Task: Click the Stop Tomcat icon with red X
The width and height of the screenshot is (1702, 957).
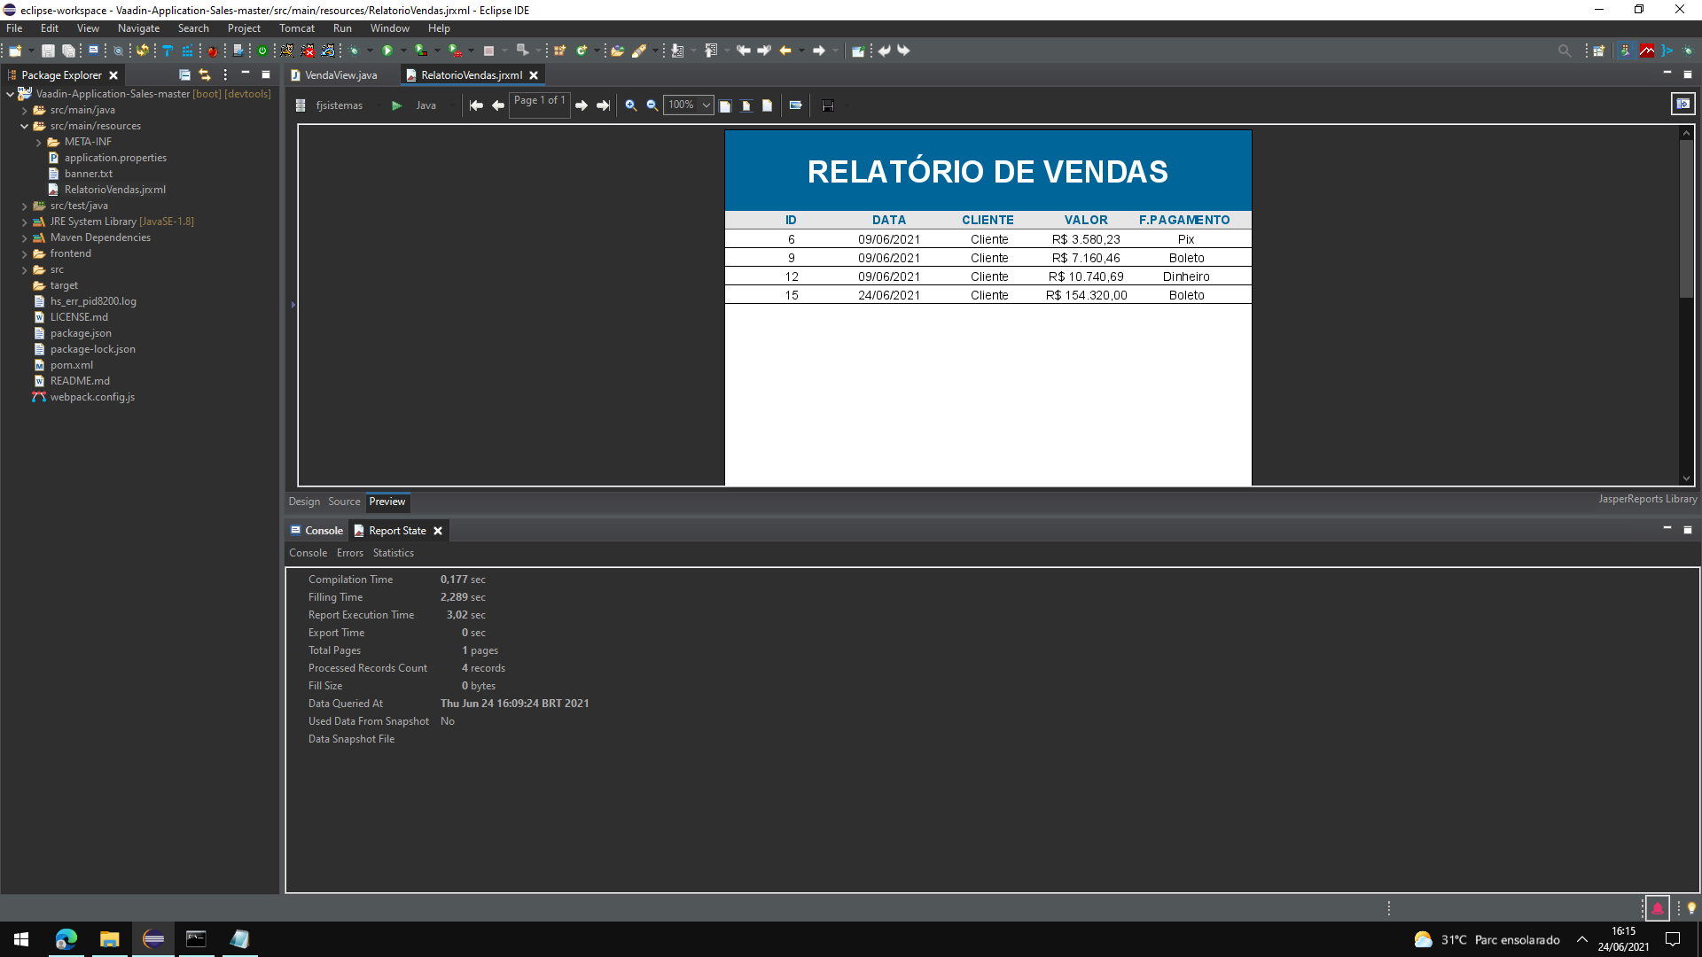Action: click(x=308, y=51)
